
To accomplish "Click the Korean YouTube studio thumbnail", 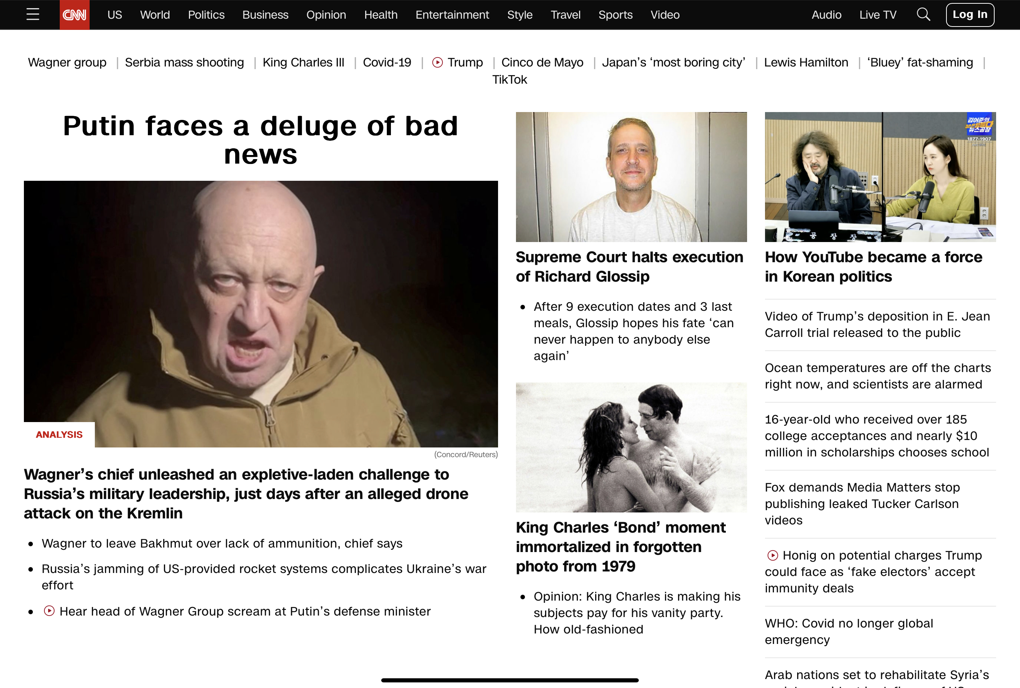I will [x=880, y=177].
